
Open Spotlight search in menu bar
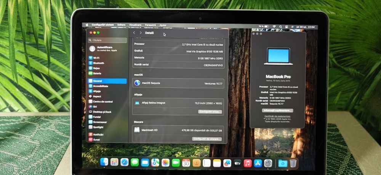point(280,27)
